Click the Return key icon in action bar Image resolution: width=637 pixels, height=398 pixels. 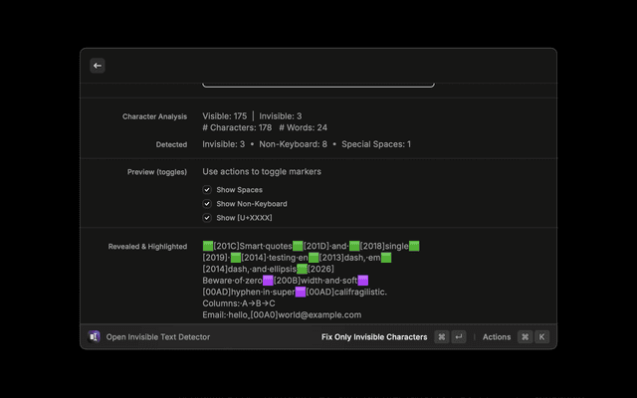(459, 337)
